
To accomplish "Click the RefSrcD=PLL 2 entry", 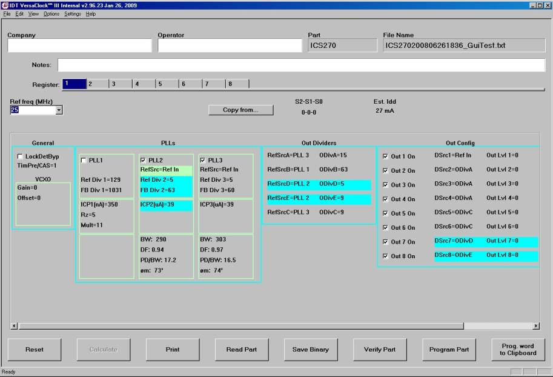I will pyautogui.click(x=288, y=184).
